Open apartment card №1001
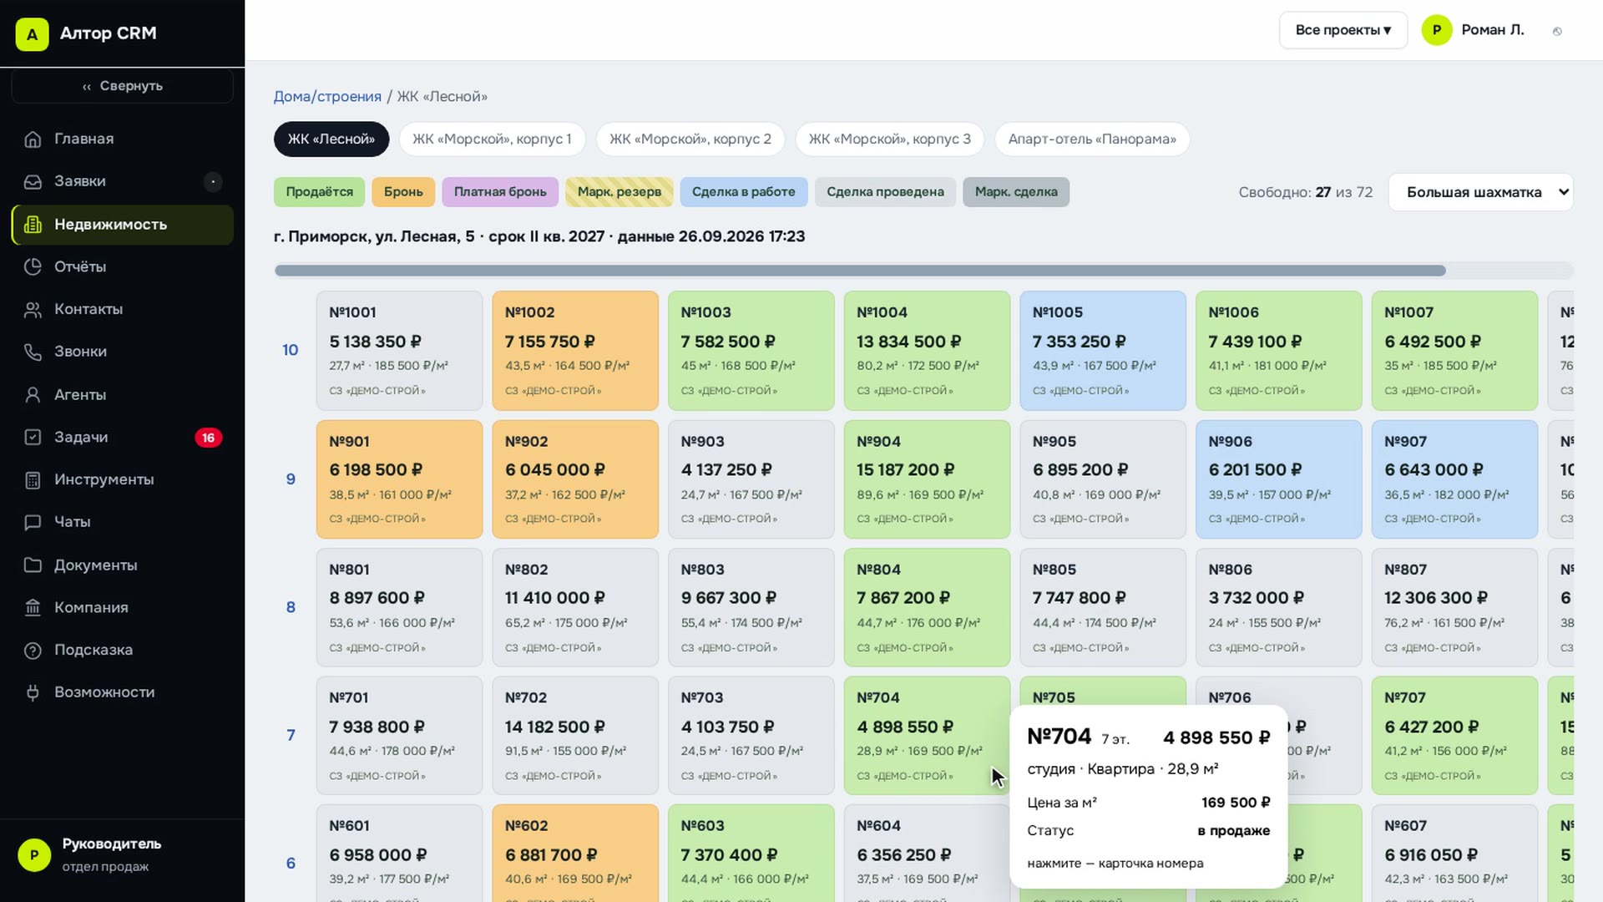 pyautogui.click(x=399, y=351)
